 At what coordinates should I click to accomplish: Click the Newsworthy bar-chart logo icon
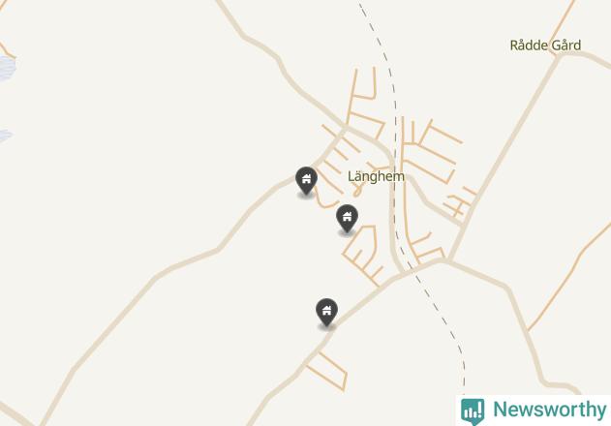pyautogui.click(x=473, y=411)
